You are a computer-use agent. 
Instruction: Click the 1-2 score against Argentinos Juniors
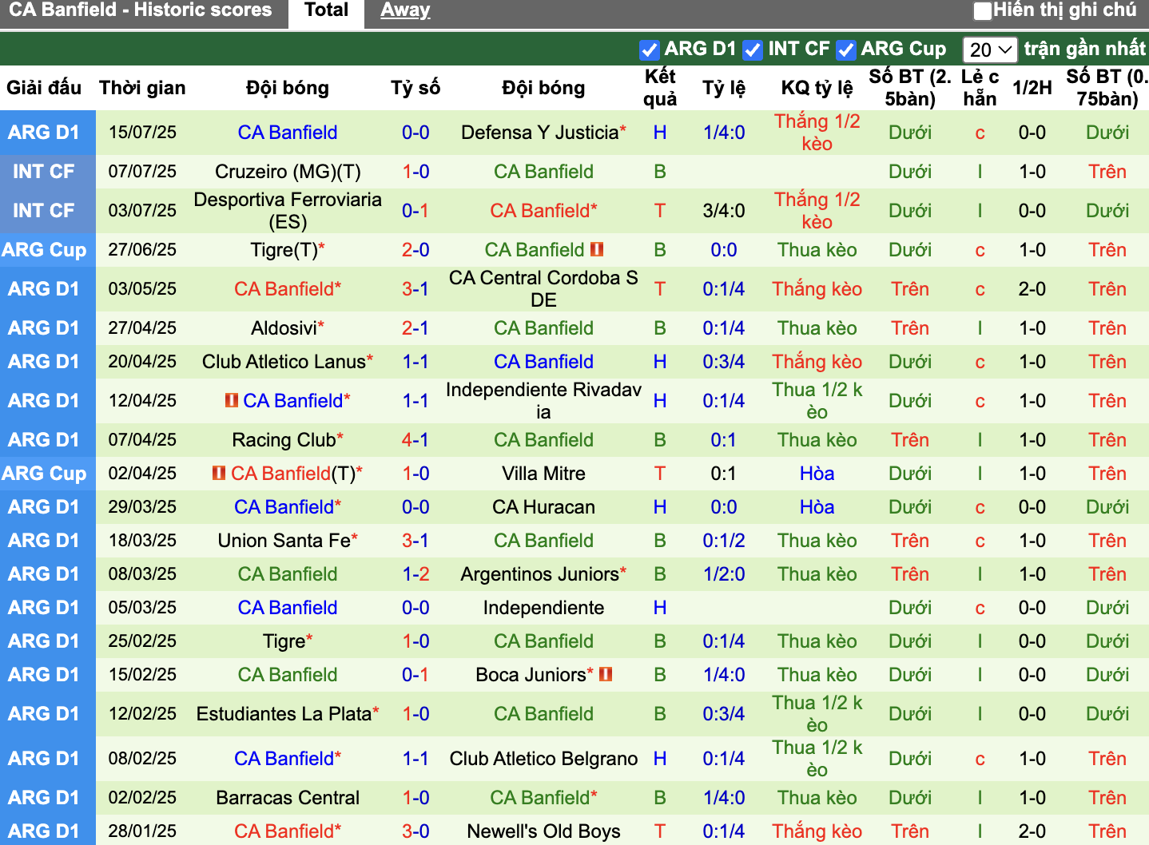pyautogui.click(x=415, y=574)
